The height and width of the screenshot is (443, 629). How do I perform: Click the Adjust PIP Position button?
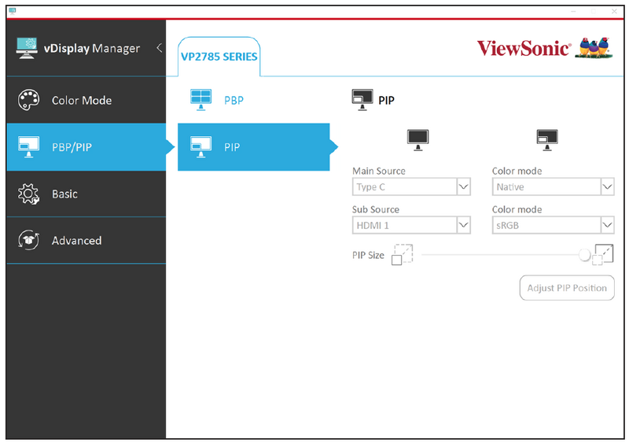[567, 287]
